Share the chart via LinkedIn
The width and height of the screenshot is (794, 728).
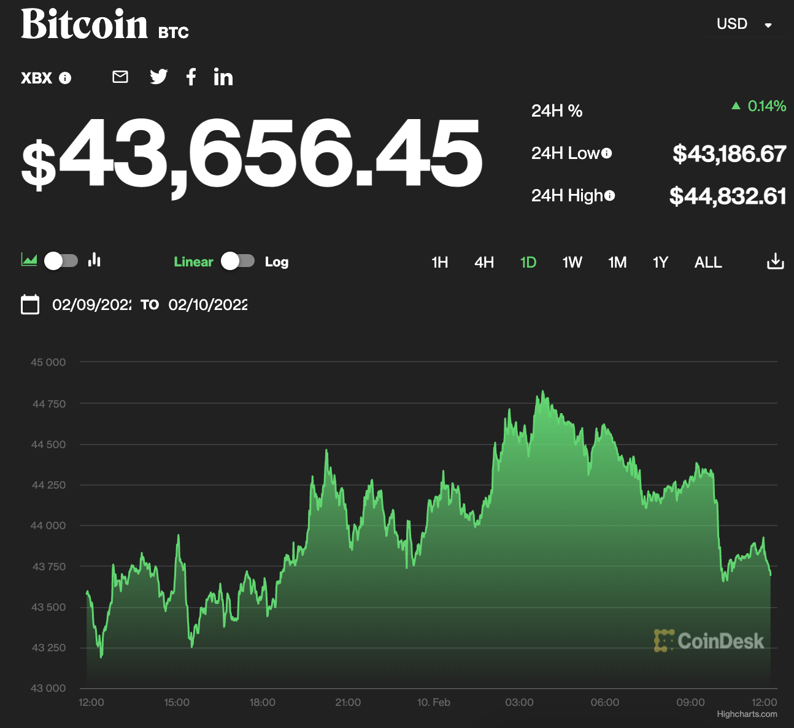pos(223,77)
